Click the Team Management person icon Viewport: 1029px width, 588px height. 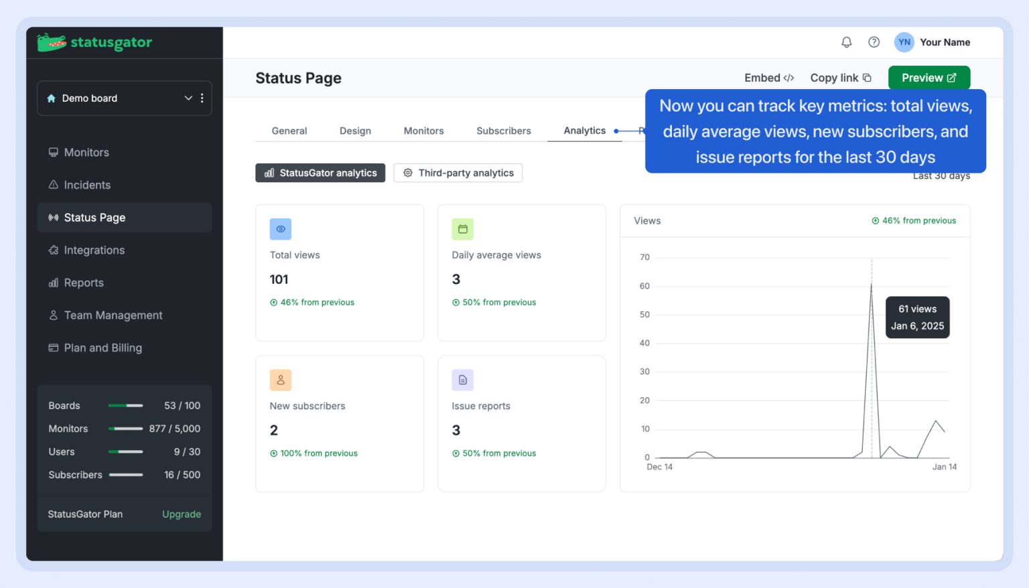(54, 315)
